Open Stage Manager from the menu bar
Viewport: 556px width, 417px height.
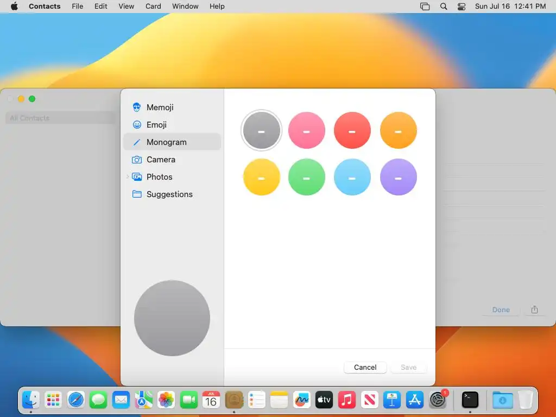coord(425,7)
